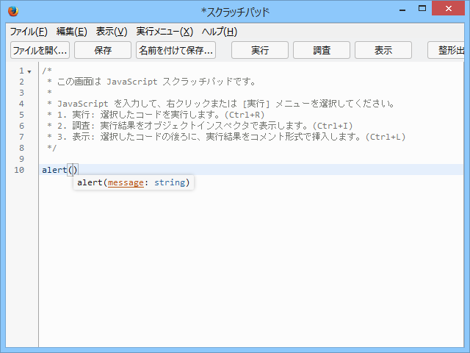470x353 pixels.
Task: Open the 編集(E) menu
Action: pyautogui.click(x=72, y=32)
